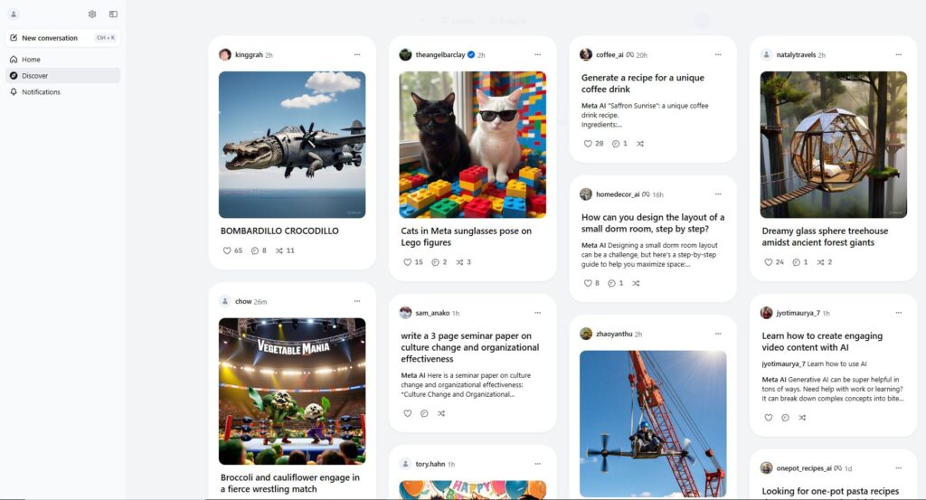The image size is (926, 500).
Task: Open the crocodile bomber plane image
Action: (x=292, y=145)
